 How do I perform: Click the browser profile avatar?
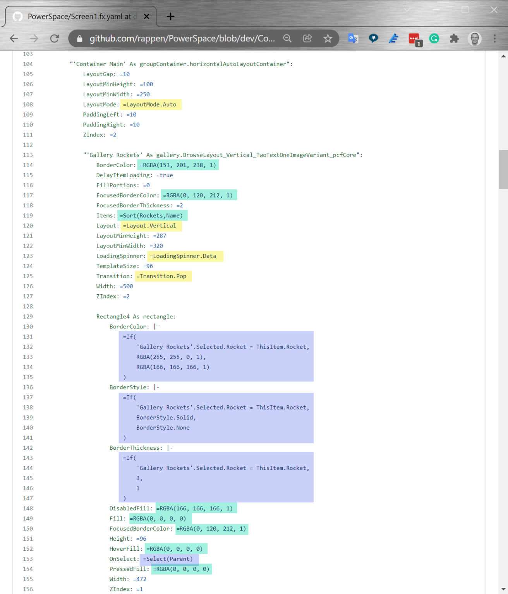474,38
